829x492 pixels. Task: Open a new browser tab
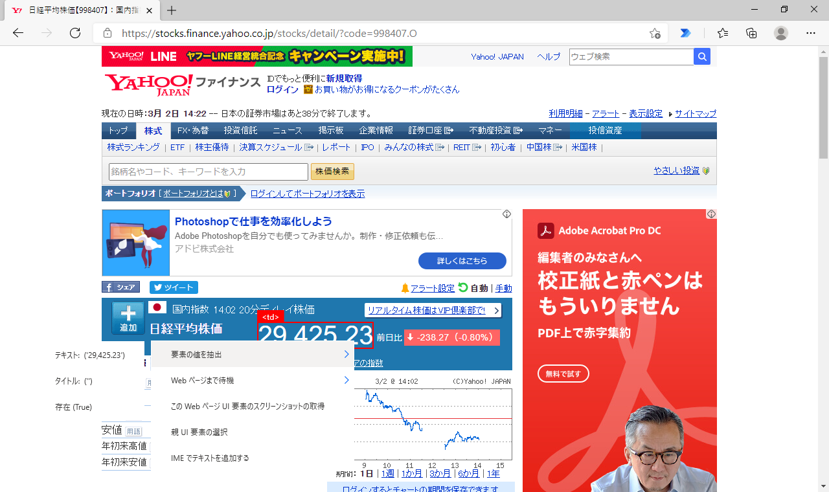(172, 10)
